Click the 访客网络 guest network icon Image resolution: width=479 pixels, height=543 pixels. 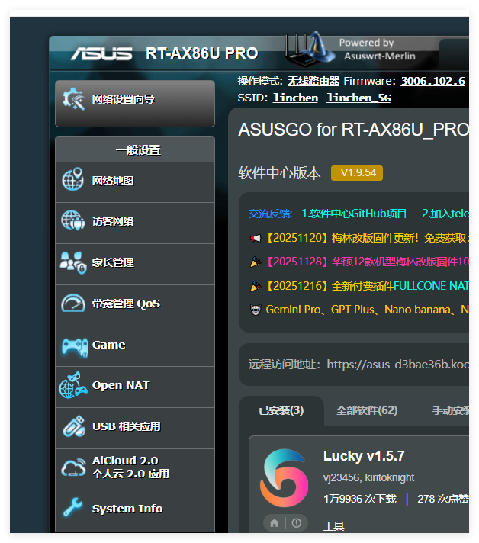72,222
